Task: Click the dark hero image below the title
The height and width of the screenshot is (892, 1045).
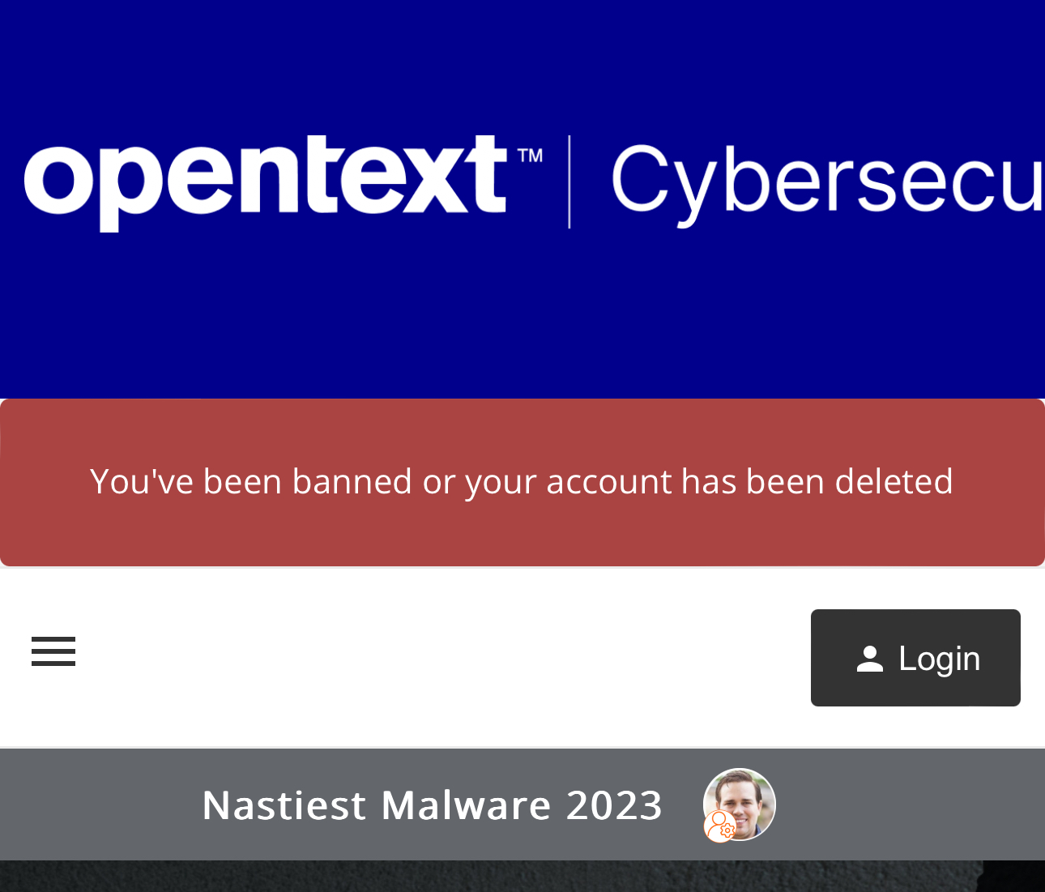Action: [x=522, y=877]
